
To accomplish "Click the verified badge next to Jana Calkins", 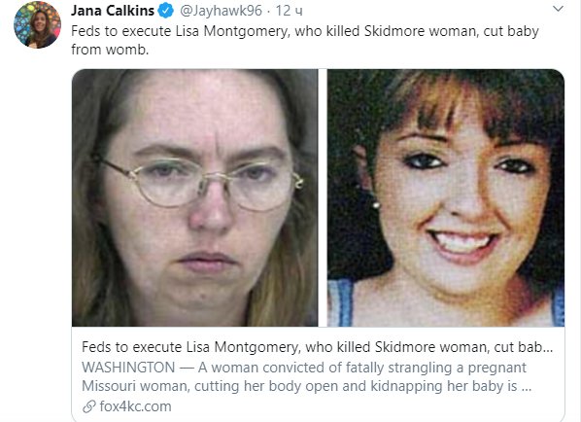I will click(x=165, y=11).
